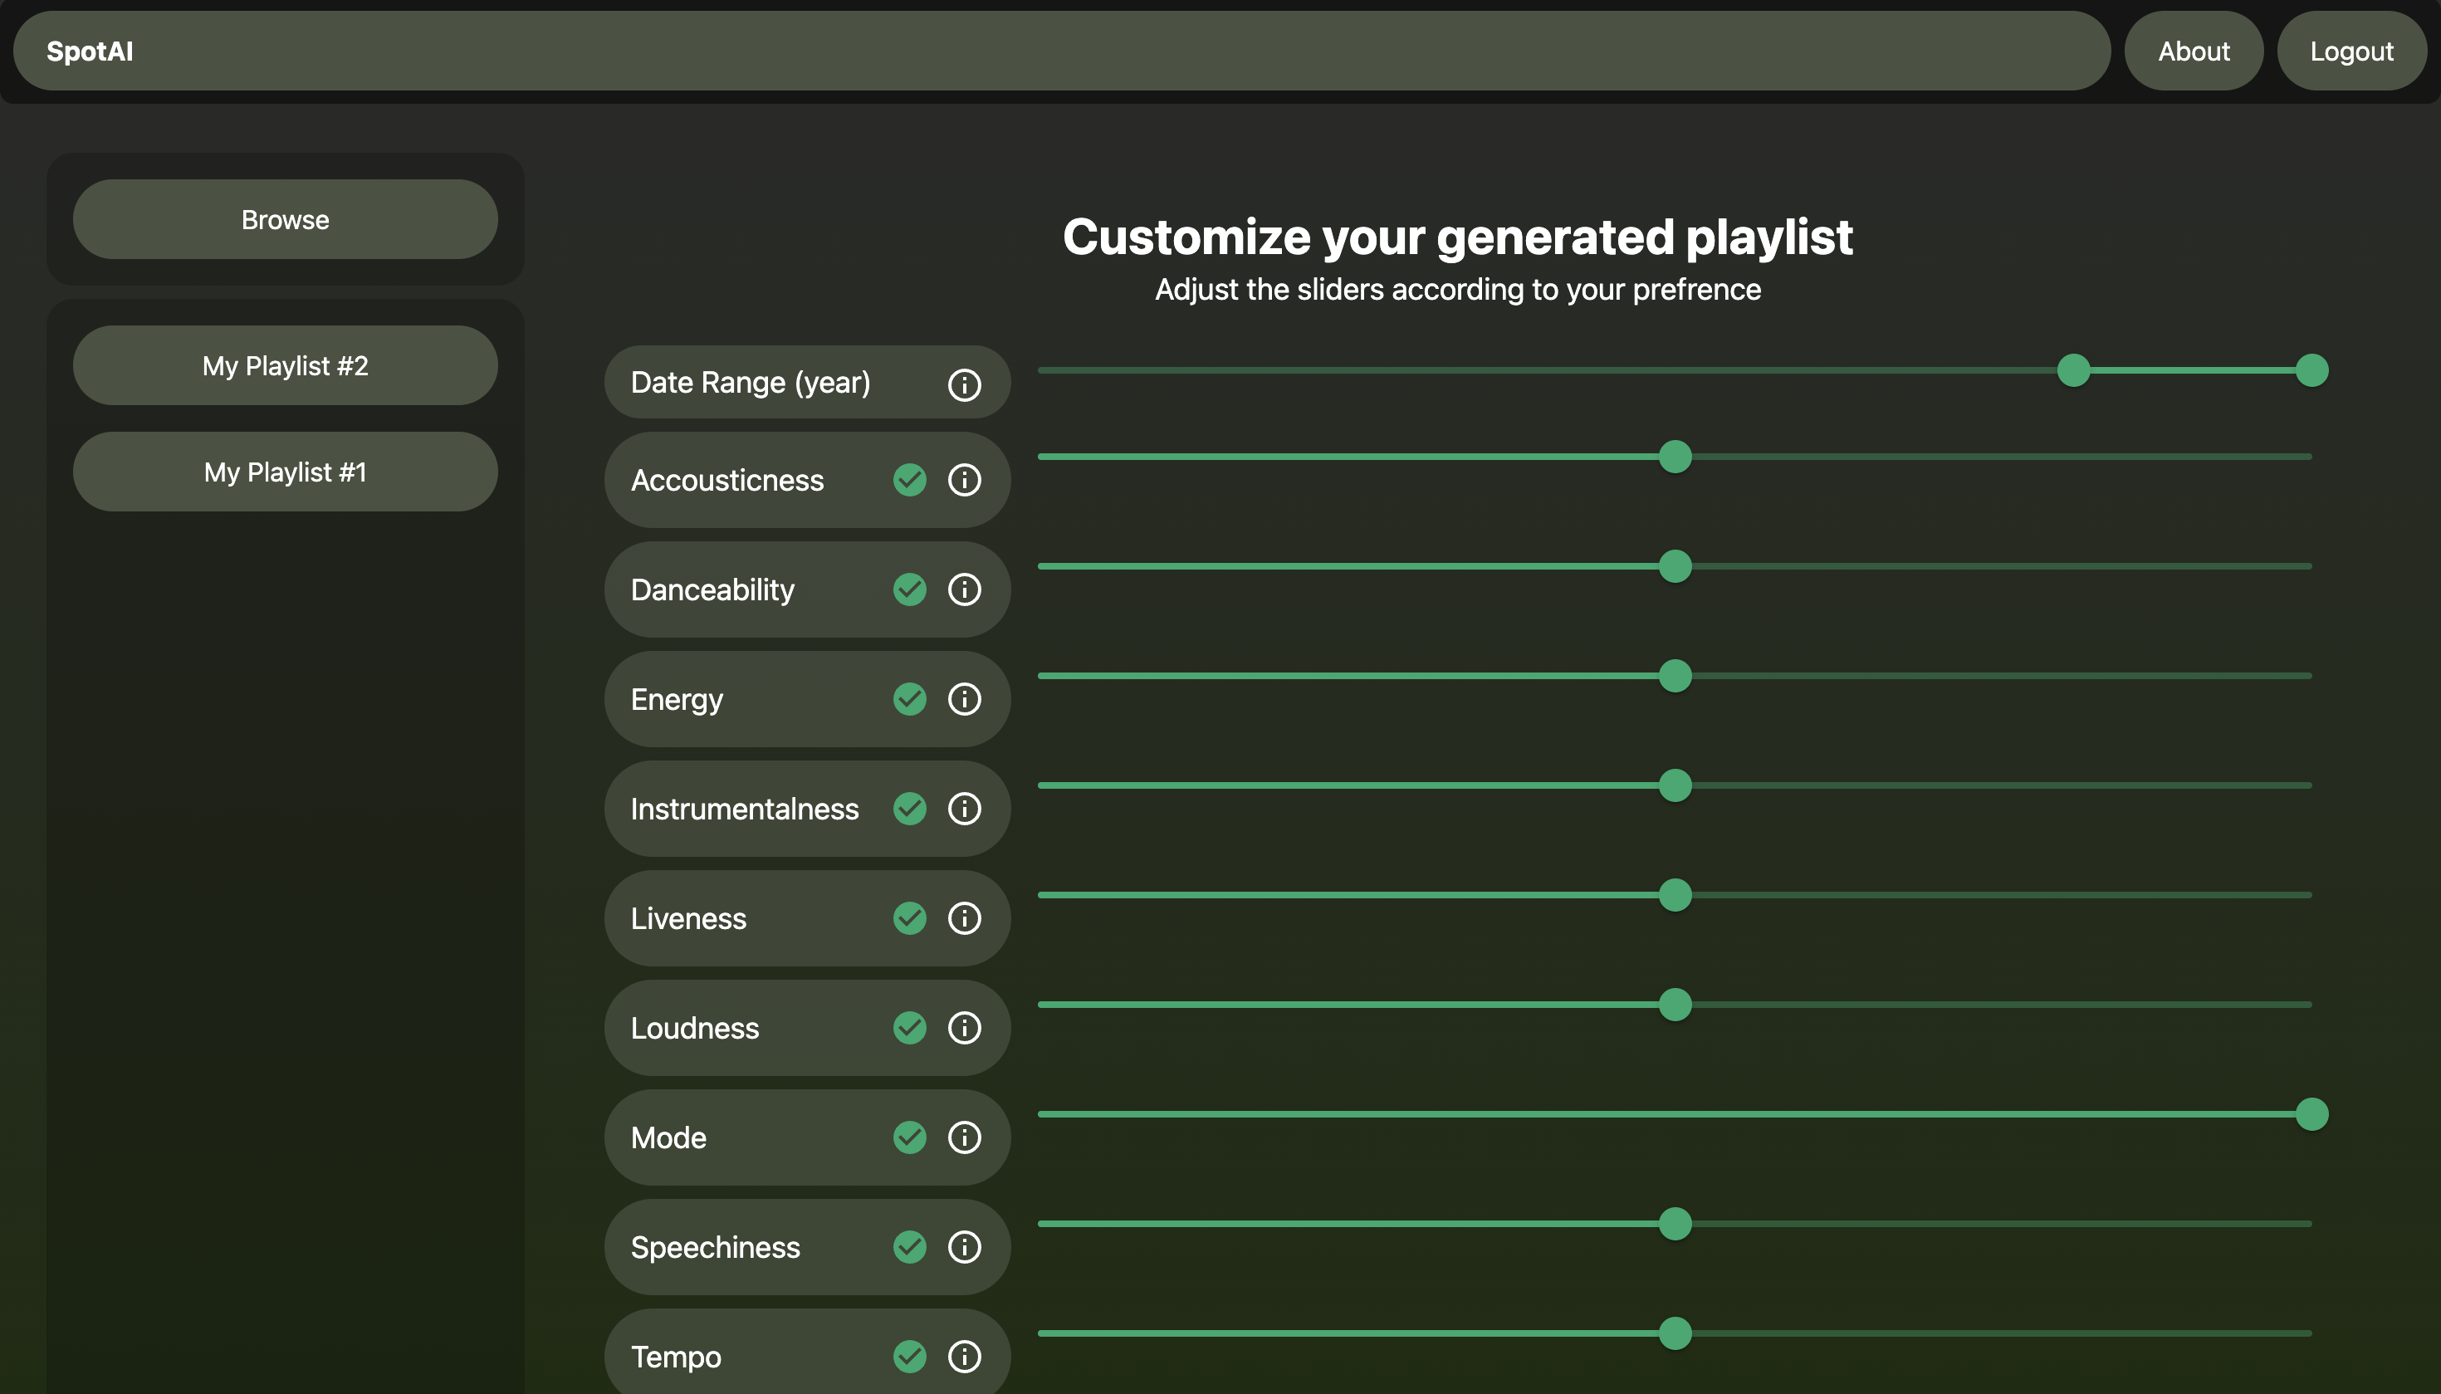The height and width of the screenshot is (1394, 2441).
Task: Show info for Danceability
Action: coord(964,589)
